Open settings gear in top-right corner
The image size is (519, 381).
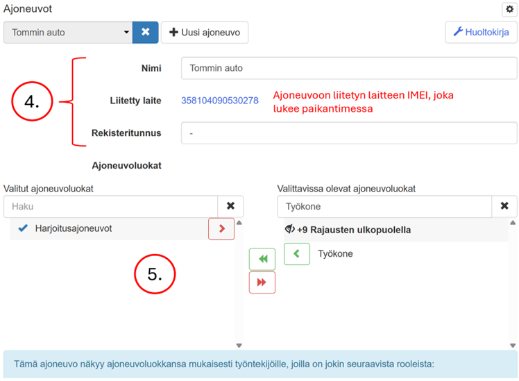click(508, 9)
